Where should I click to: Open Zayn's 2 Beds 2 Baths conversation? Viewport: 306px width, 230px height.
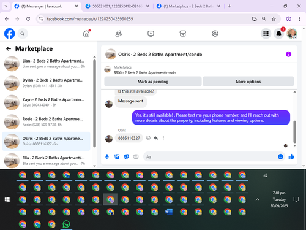click(x=46, y=102)
